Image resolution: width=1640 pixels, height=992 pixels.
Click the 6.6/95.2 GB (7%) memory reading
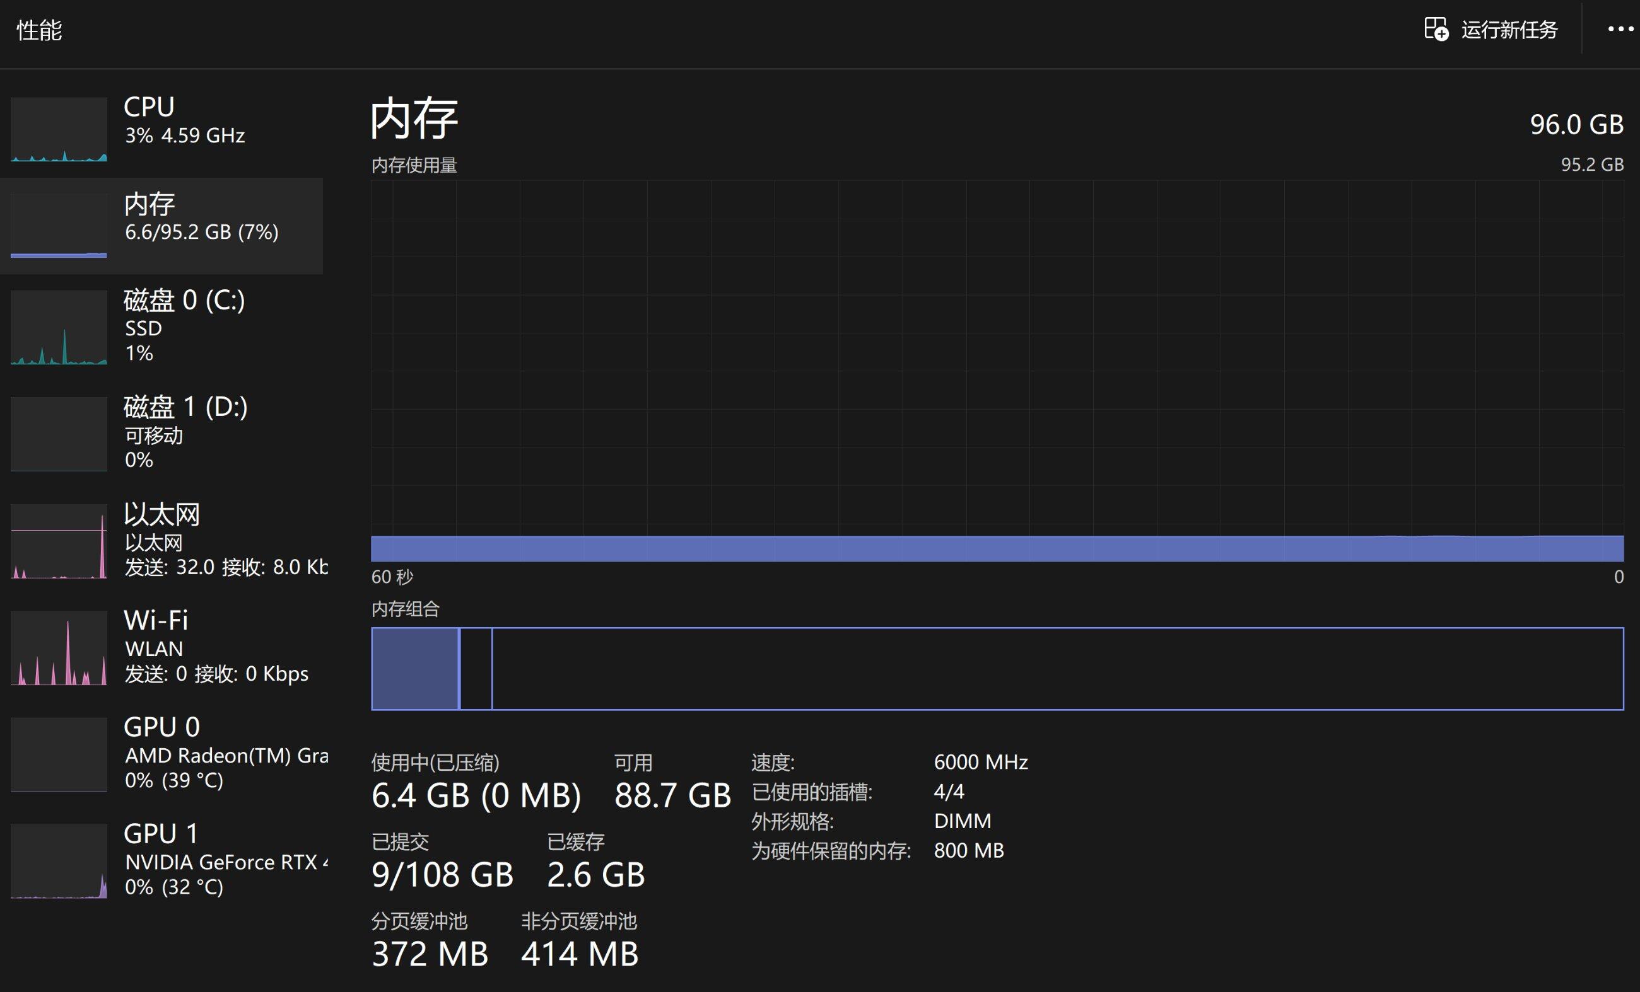(x=202, y=232)
